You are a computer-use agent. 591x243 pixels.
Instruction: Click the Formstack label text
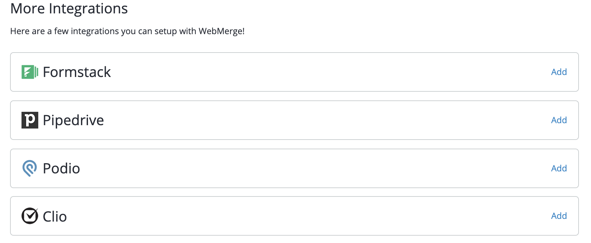point(77,72)
